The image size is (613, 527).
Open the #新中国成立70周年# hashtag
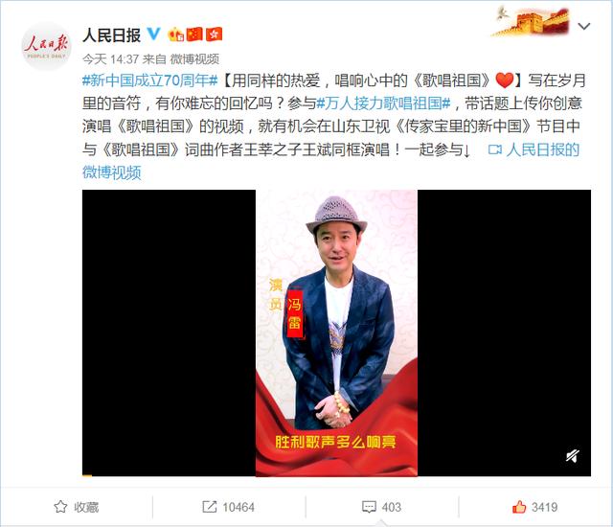[149, 80]
